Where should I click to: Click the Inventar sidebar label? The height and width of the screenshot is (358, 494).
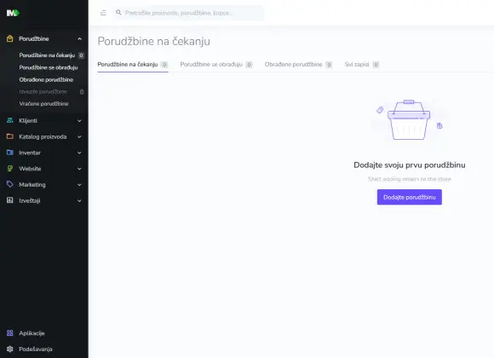30,153
